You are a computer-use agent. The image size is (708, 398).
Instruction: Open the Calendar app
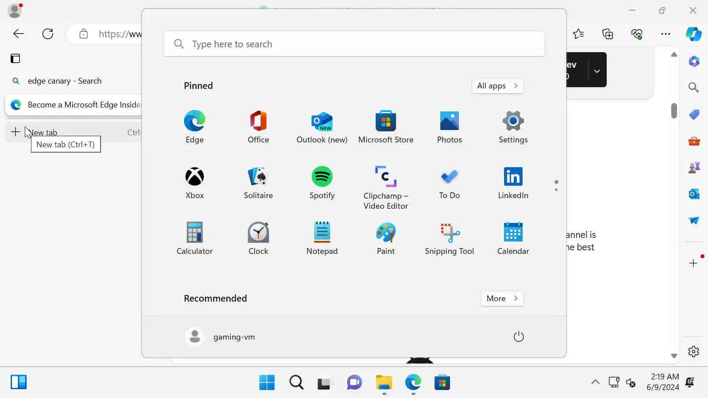(513, 238)
